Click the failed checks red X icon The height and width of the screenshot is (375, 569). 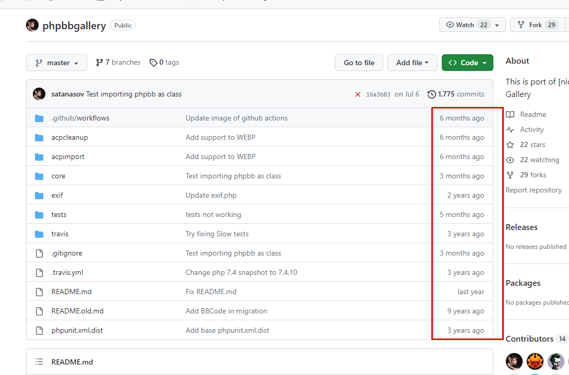pyautogui.click(x=358, y=94)
